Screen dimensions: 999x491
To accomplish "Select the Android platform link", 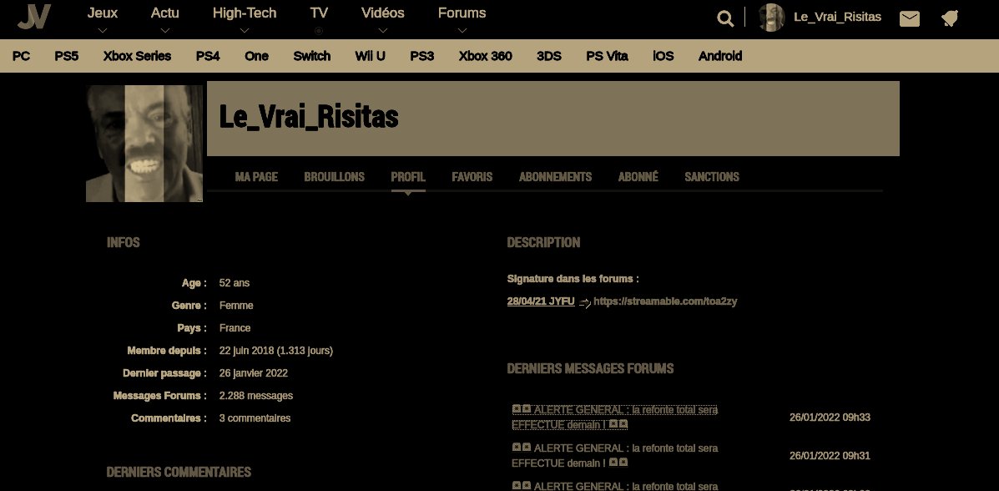I will 720,56.
